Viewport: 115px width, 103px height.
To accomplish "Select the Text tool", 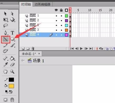I will (12, 33).
